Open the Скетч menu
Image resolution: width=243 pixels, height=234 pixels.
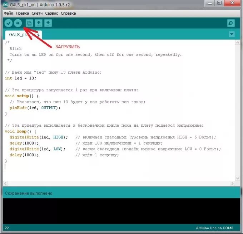pyautogui.click(x=37, y=13)
